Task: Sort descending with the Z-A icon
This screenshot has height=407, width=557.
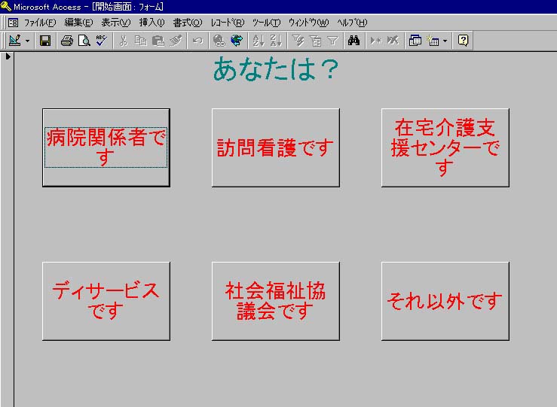Action: (x=276, y=41)
